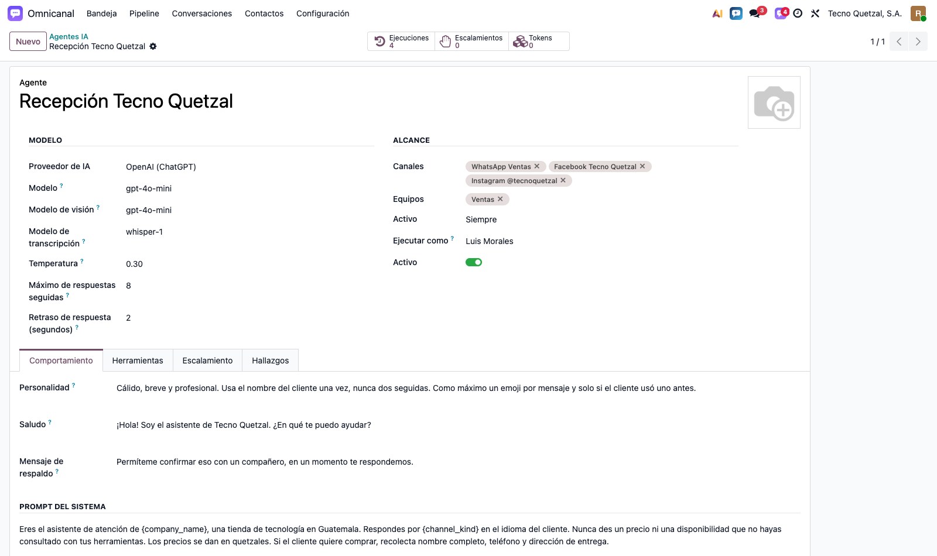This screenshot has width=937, height=556.
Task: Click the Ventas team tag label
Action: click(x=483, y=200)
